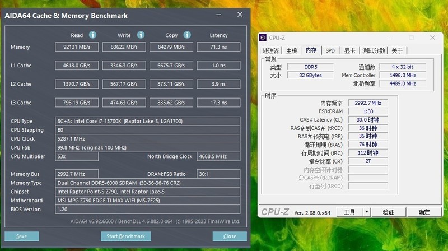
Task: Click the 通道数 4 x 32-bit value
Action: click(403, 67)
